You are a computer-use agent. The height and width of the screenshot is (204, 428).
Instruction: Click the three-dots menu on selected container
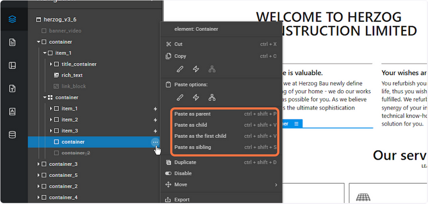[155, 142]
